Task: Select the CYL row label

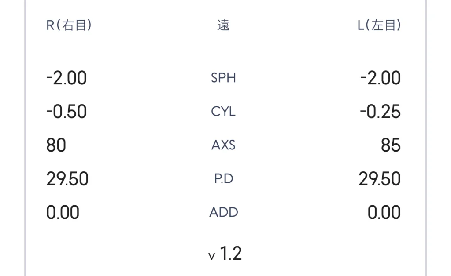Action: (x=223, y=112)
